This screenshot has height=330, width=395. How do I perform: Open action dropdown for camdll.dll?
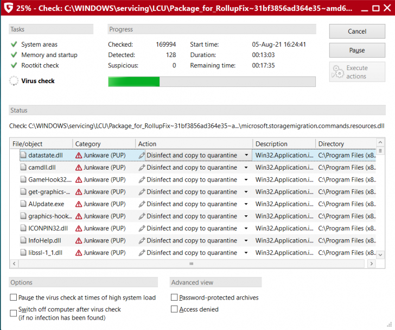(246, 167)
